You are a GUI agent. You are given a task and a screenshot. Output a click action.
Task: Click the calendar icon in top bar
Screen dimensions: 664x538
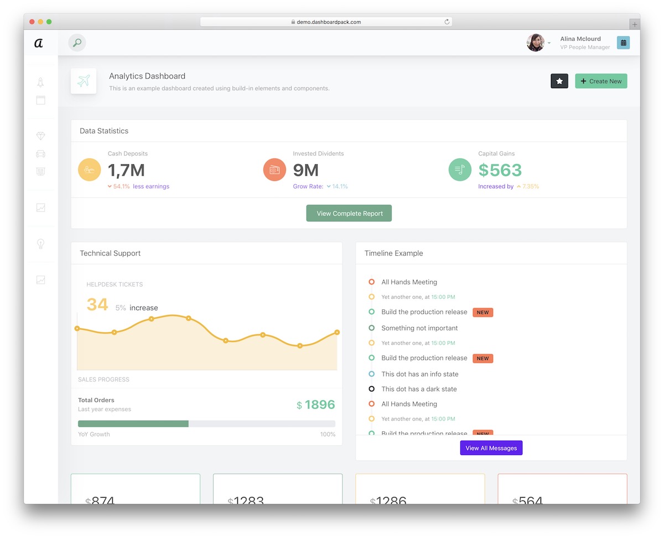click(x=623, y=43)
